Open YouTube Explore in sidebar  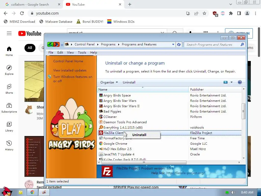click(9, 70)
